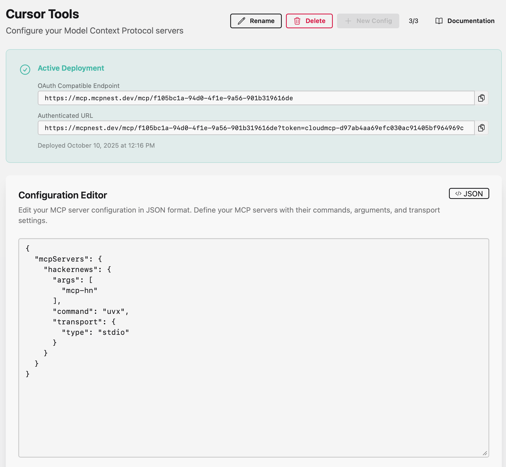Screen dimensions: 506x467
Task: Select the OAuth Compatible Endpoint field
Action: click(235, 98)
